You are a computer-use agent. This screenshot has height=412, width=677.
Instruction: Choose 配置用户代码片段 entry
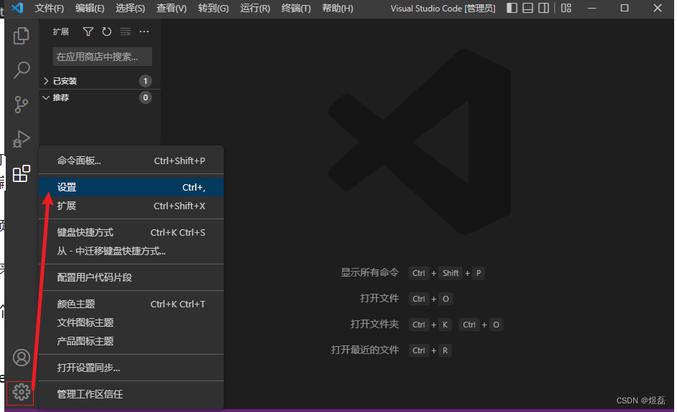131,277
